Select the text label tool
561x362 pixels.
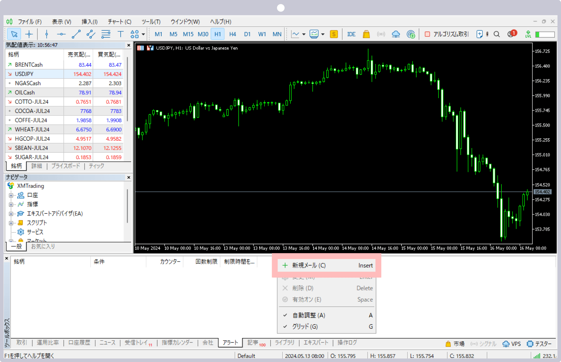click(x=120, y=34)
